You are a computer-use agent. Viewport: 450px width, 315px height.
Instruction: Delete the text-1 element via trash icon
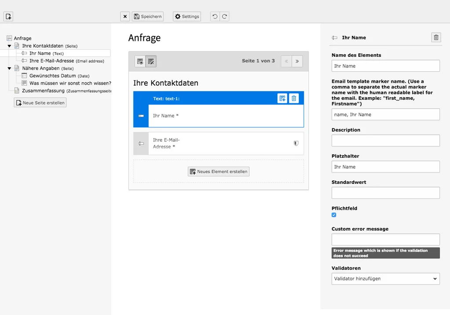point(294,98)
